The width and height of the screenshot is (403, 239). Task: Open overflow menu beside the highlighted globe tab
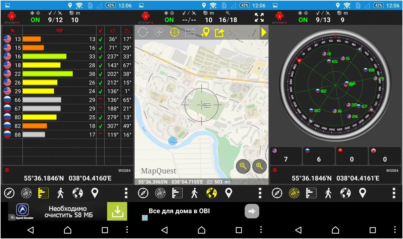[260, 193]
